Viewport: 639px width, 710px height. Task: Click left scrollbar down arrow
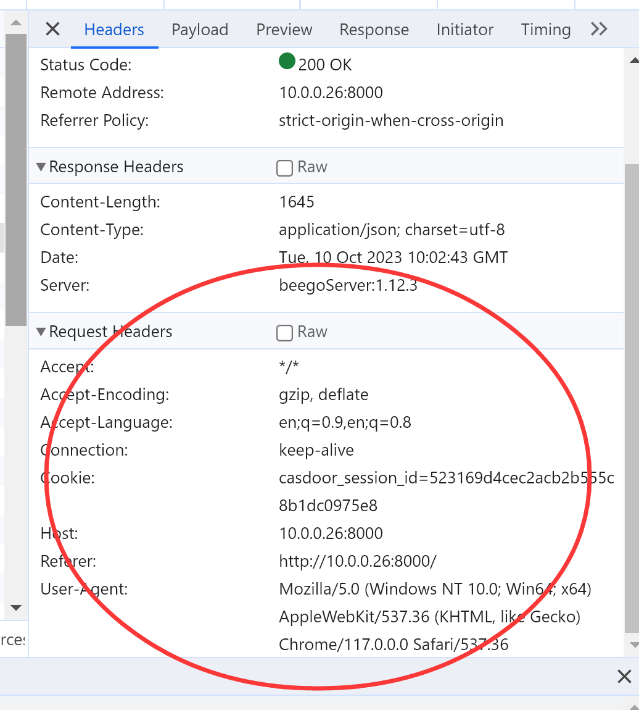[x=16, y=608]
